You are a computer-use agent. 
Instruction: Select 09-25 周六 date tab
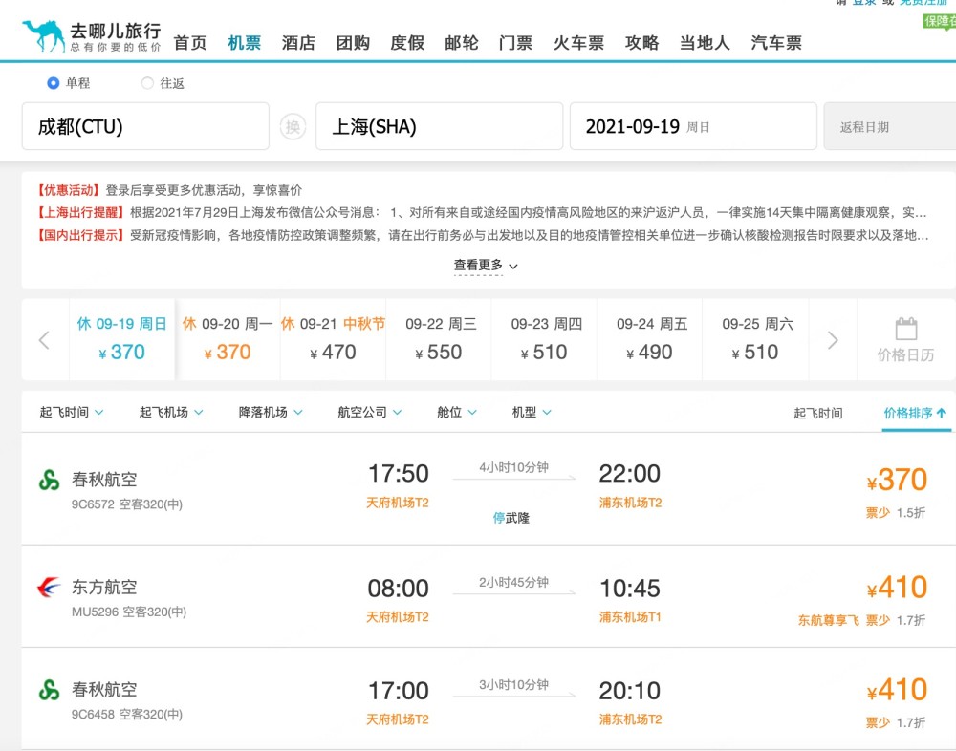[x=755, y=339]
